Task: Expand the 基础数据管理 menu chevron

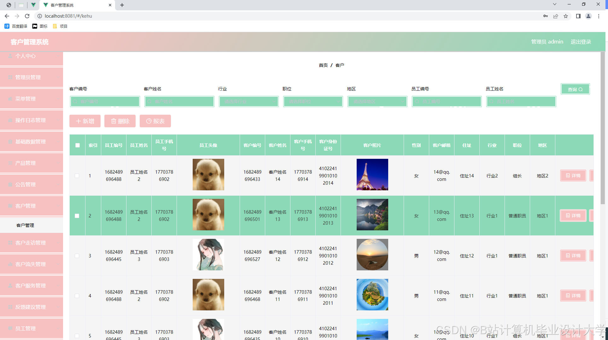Action: (x=58, y=142)
